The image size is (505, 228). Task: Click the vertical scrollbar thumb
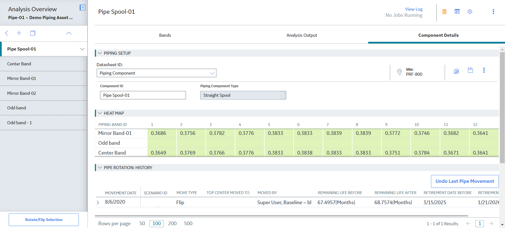(x=502, y=107)
